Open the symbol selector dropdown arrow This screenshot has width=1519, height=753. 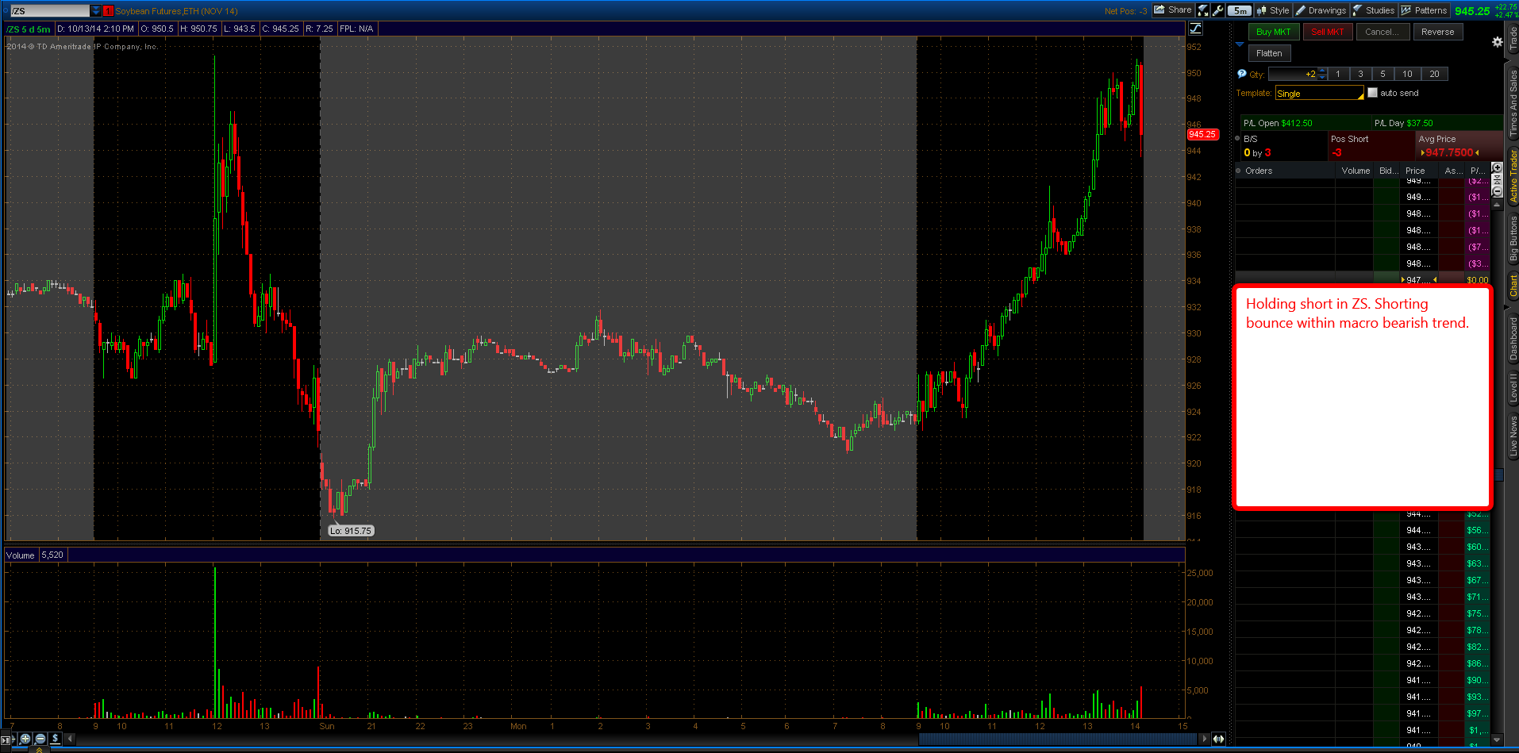[96, 11]
